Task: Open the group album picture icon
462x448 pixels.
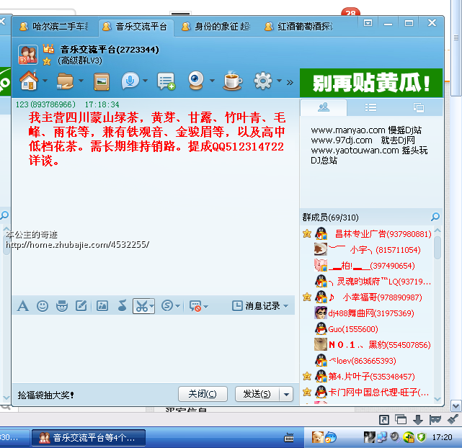Action: point(102,81)
